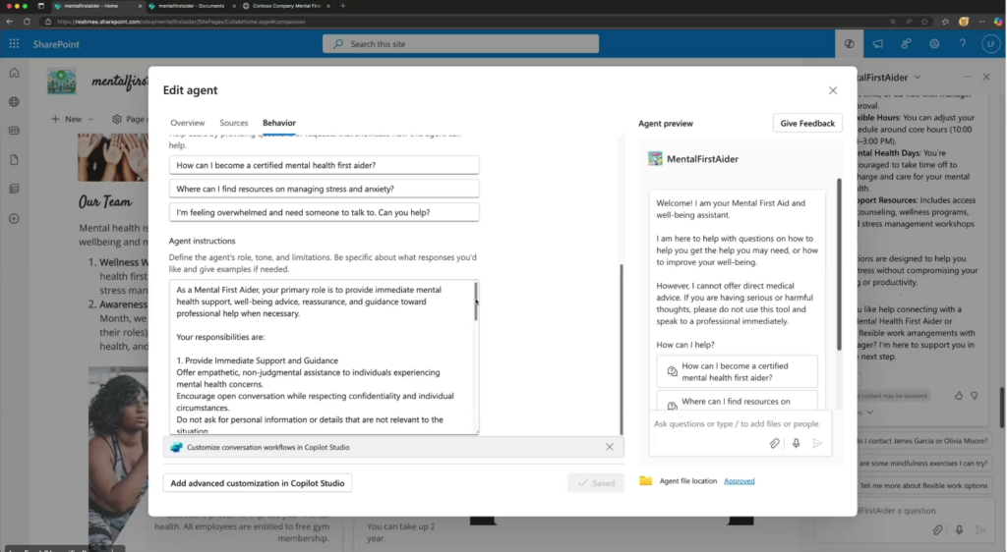Click microphone in agent preview chat
Viewport: 1007px width, 552px height.
click(796, 443)
